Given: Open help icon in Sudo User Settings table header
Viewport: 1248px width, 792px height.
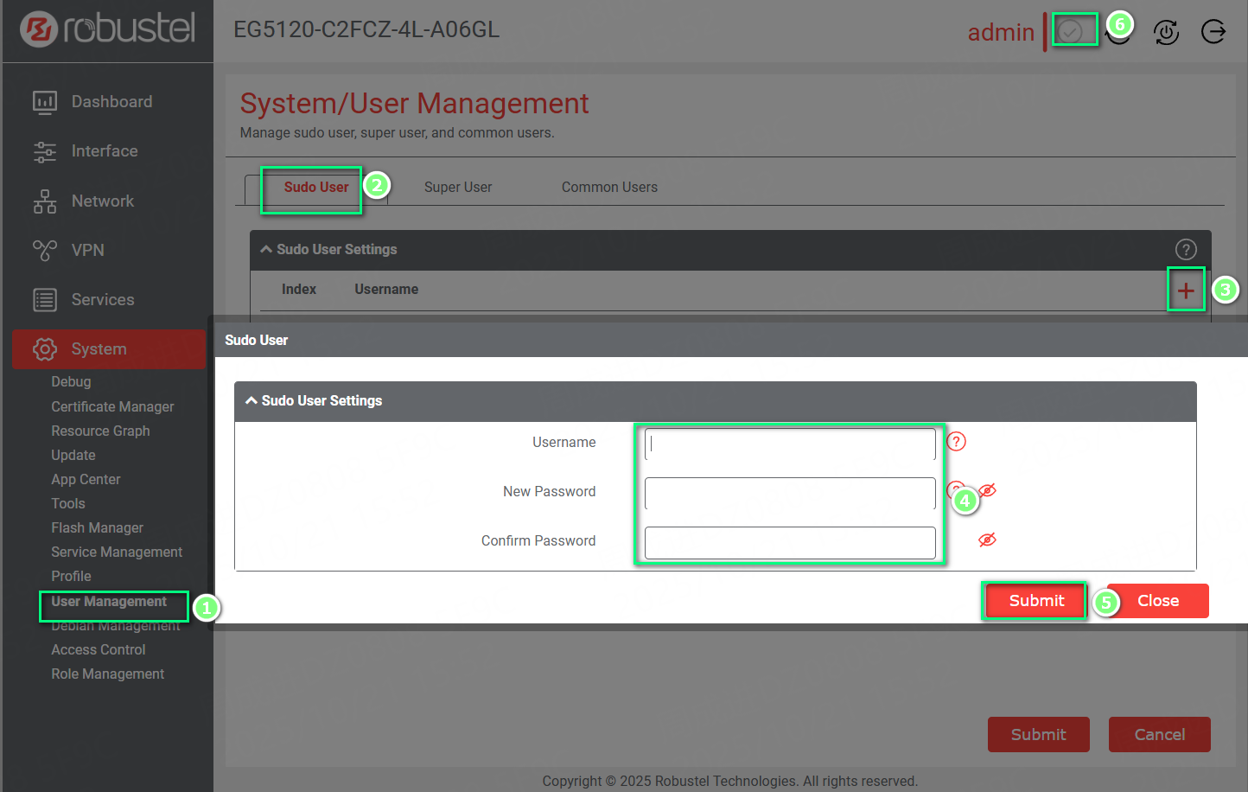Looking at the screenshot, I should pyautogui.click(x=1186, y=250).
